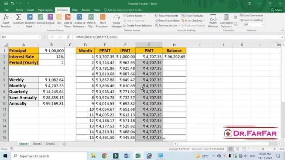Switch to Page Break Preview in status bar
This screenshot has height=160, width=285.
pos(244,149)
